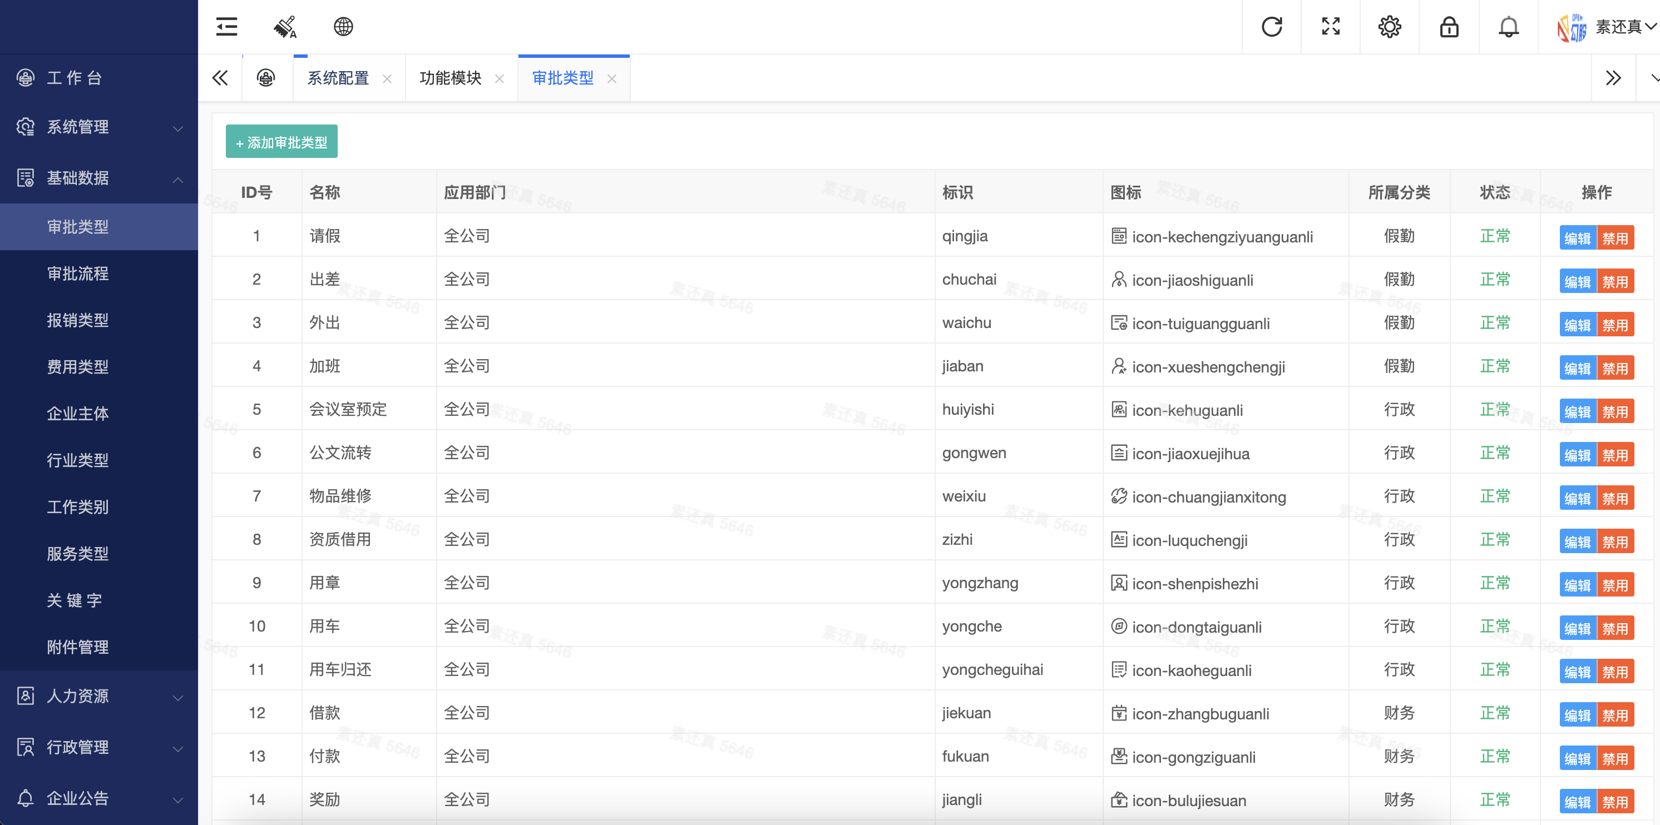Screen dimensions: 1660x825
Task: Expand the 系统管理 menu chevron
Action: click(178, 128)
